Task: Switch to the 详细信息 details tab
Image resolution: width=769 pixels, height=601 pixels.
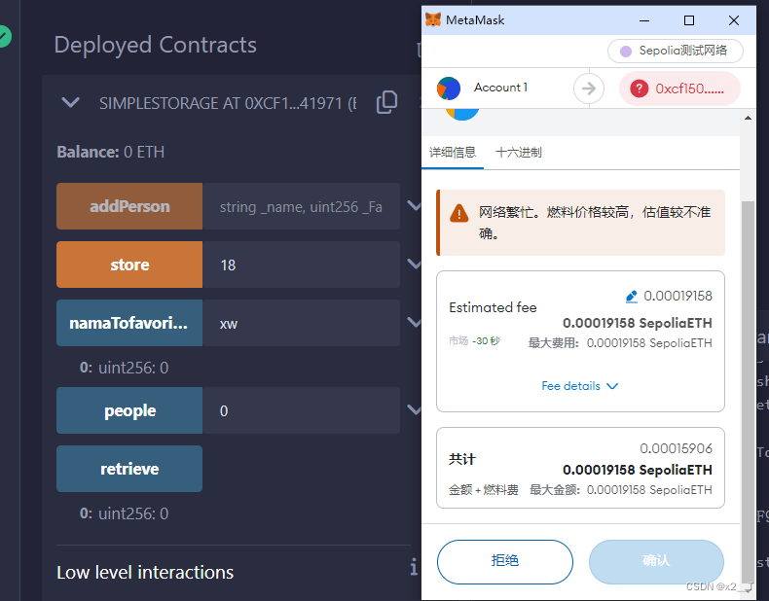Action: [453, 153]
